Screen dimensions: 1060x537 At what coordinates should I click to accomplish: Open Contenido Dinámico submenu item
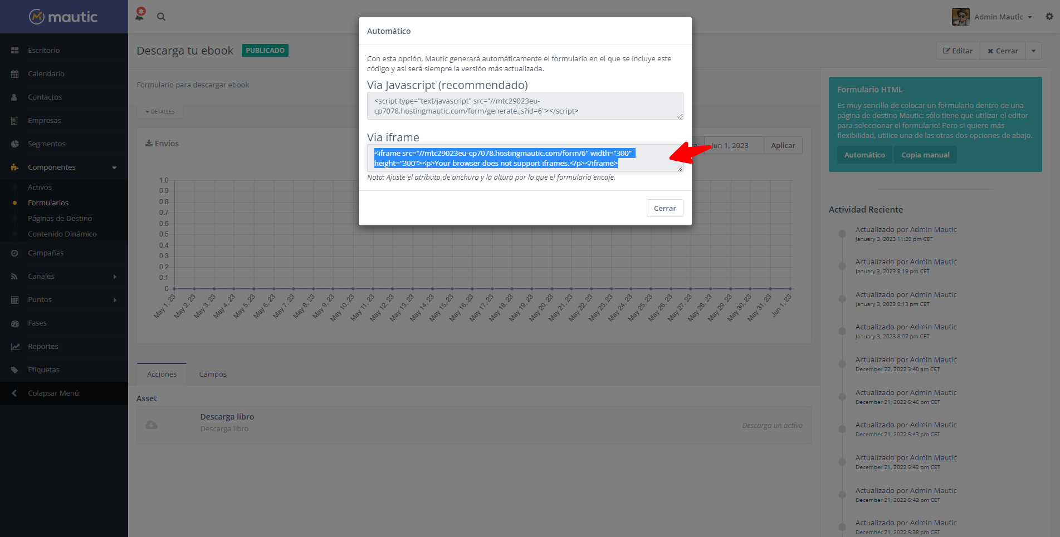click(x=62, y=234)
